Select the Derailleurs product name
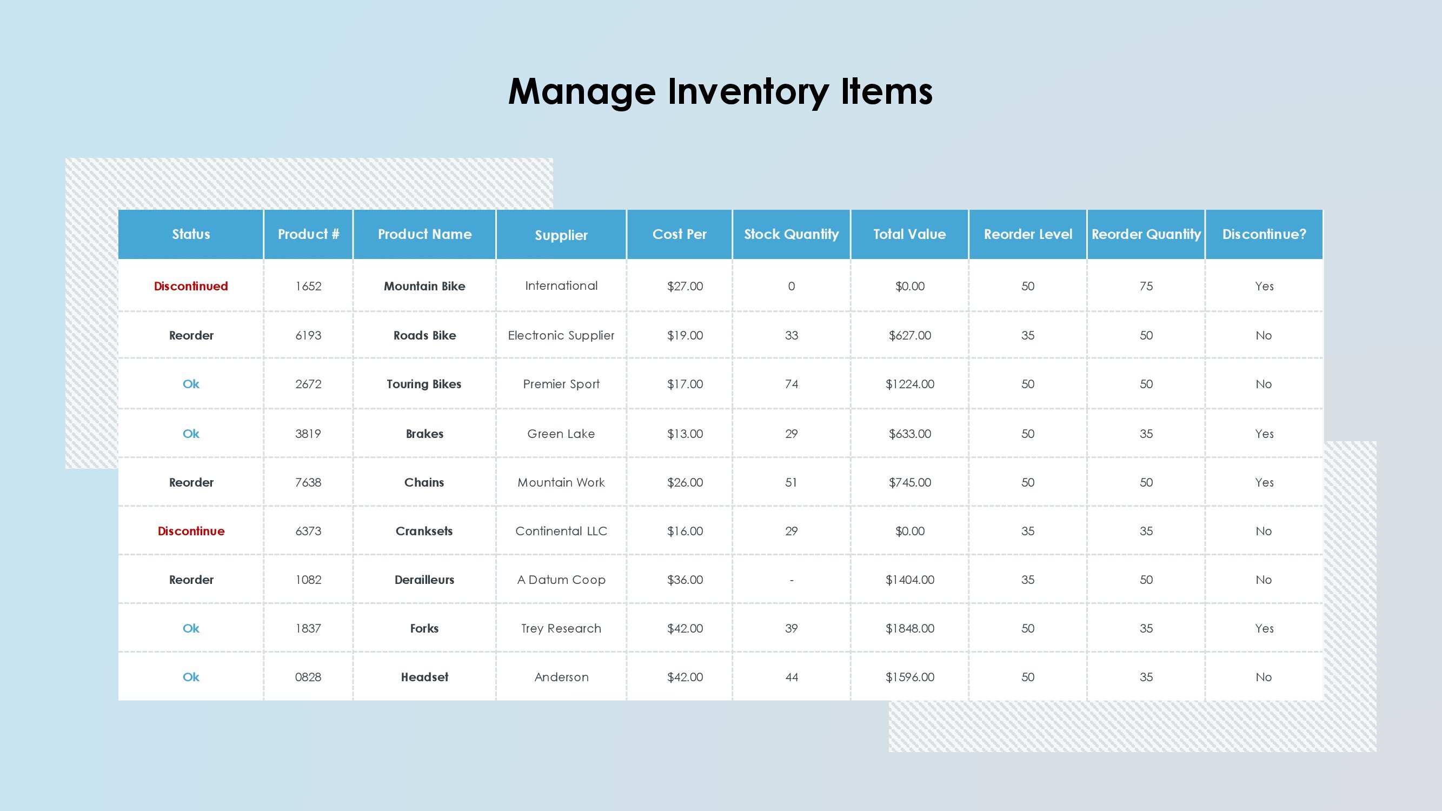The height and width of the screenshot is (811, 1442). (424, 580)
